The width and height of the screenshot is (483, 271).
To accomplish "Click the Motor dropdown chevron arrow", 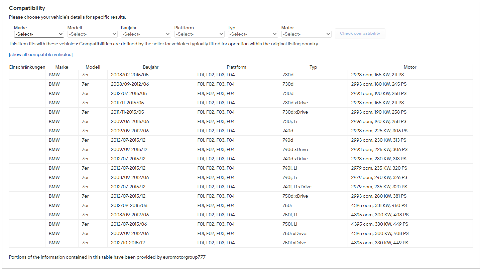I will click(x=328, y=34).
